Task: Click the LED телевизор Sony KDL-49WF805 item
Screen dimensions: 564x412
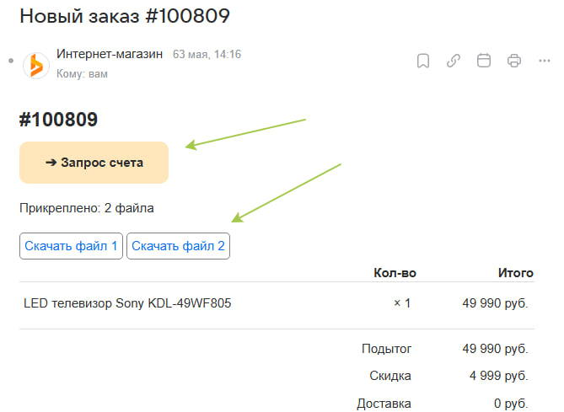Action: click(127, 303)
